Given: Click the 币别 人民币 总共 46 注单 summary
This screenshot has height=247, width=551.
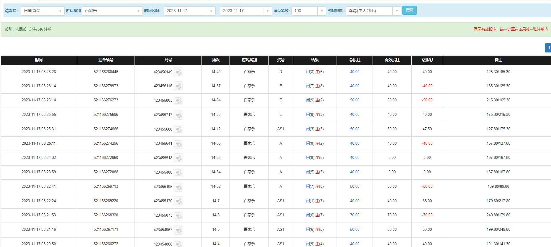Looking at the screenshot, I should [29, 29].
